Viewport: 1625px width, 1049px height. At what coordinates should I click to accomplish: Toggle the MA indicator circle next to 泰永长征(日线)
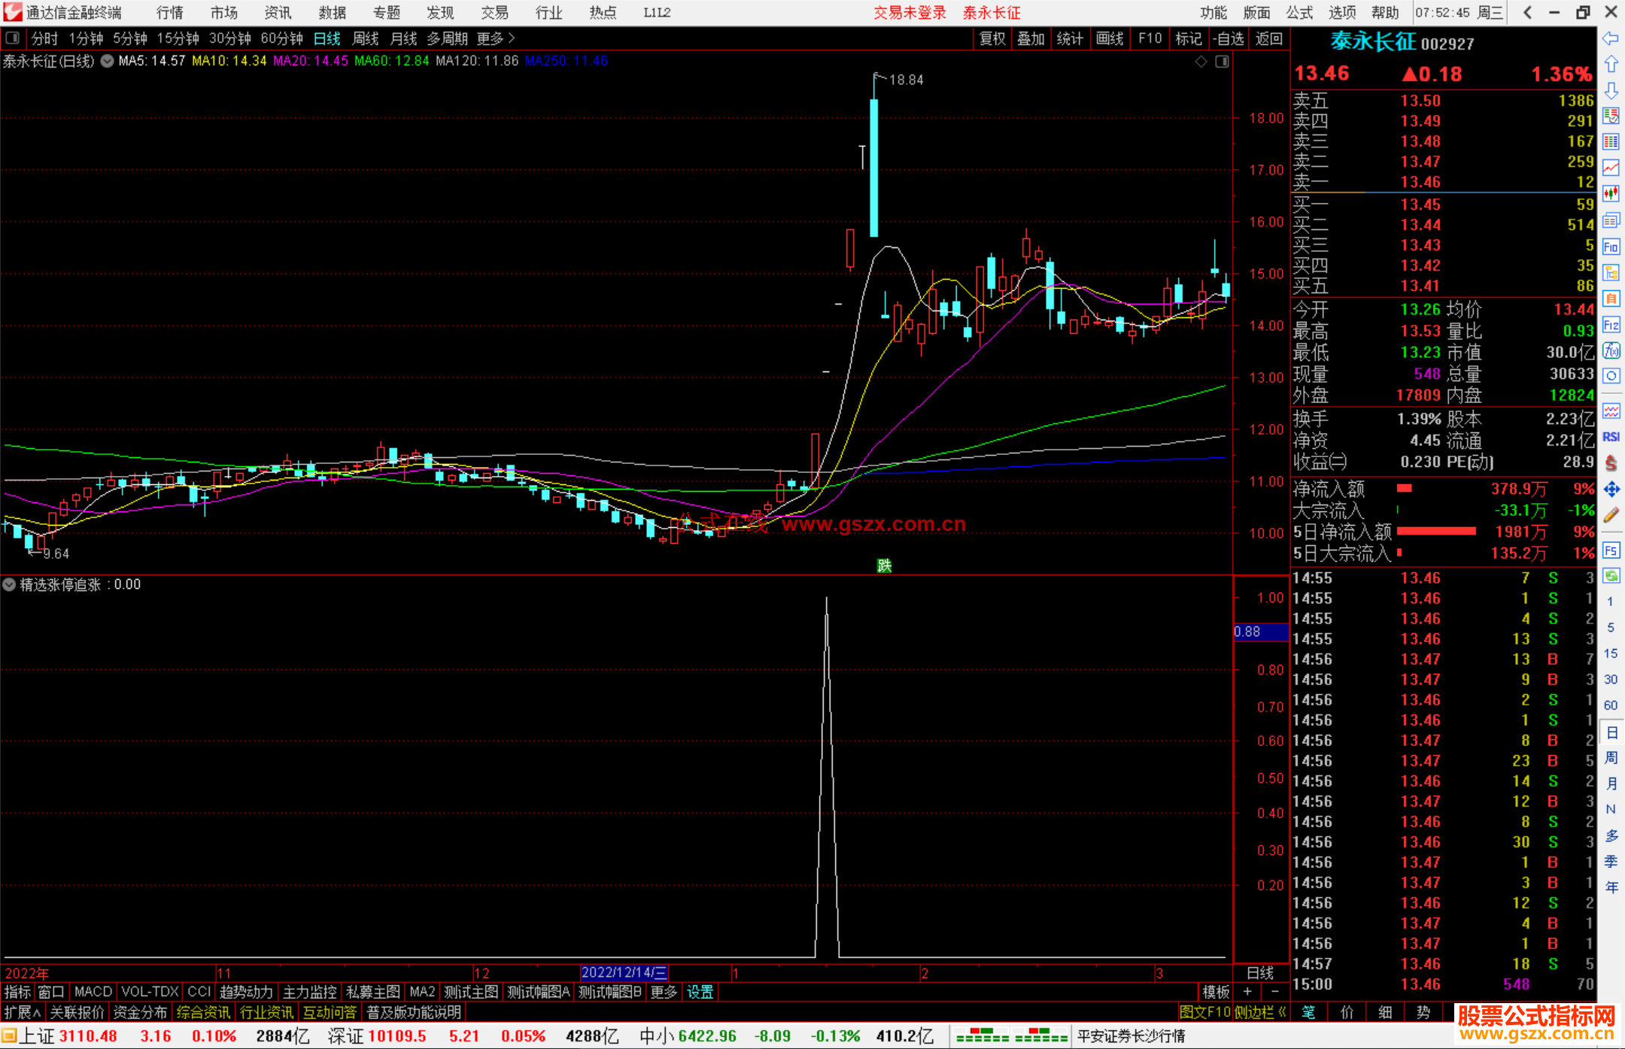click(108, 61)
